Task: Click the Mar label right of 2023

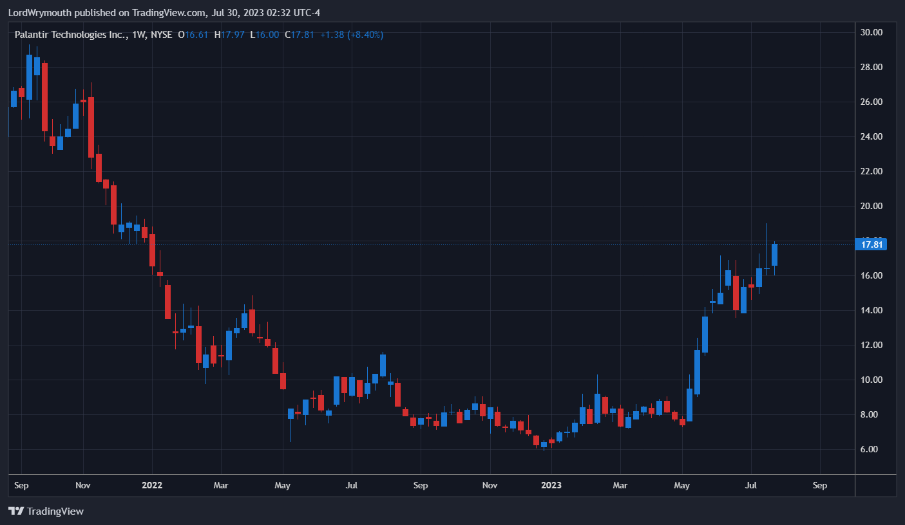Action: (x=620, y=485)
